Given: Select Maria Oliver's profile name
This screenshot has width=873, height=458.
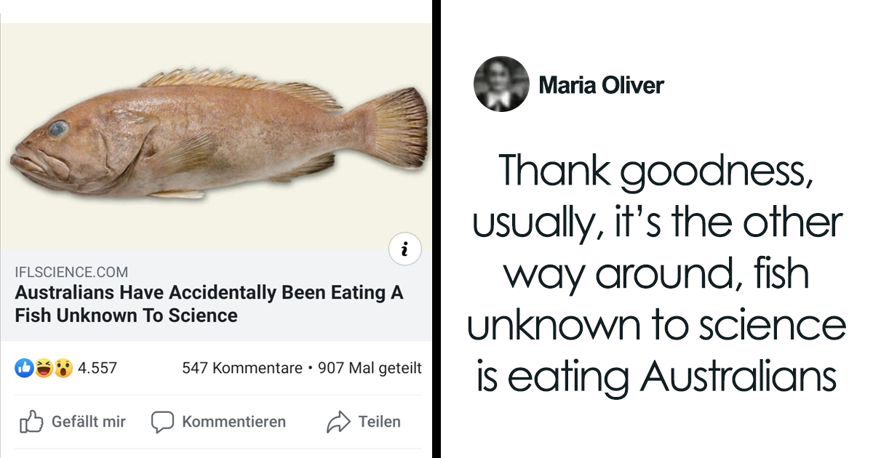Looking at the screenshot, I should click(x=601, y=85).
